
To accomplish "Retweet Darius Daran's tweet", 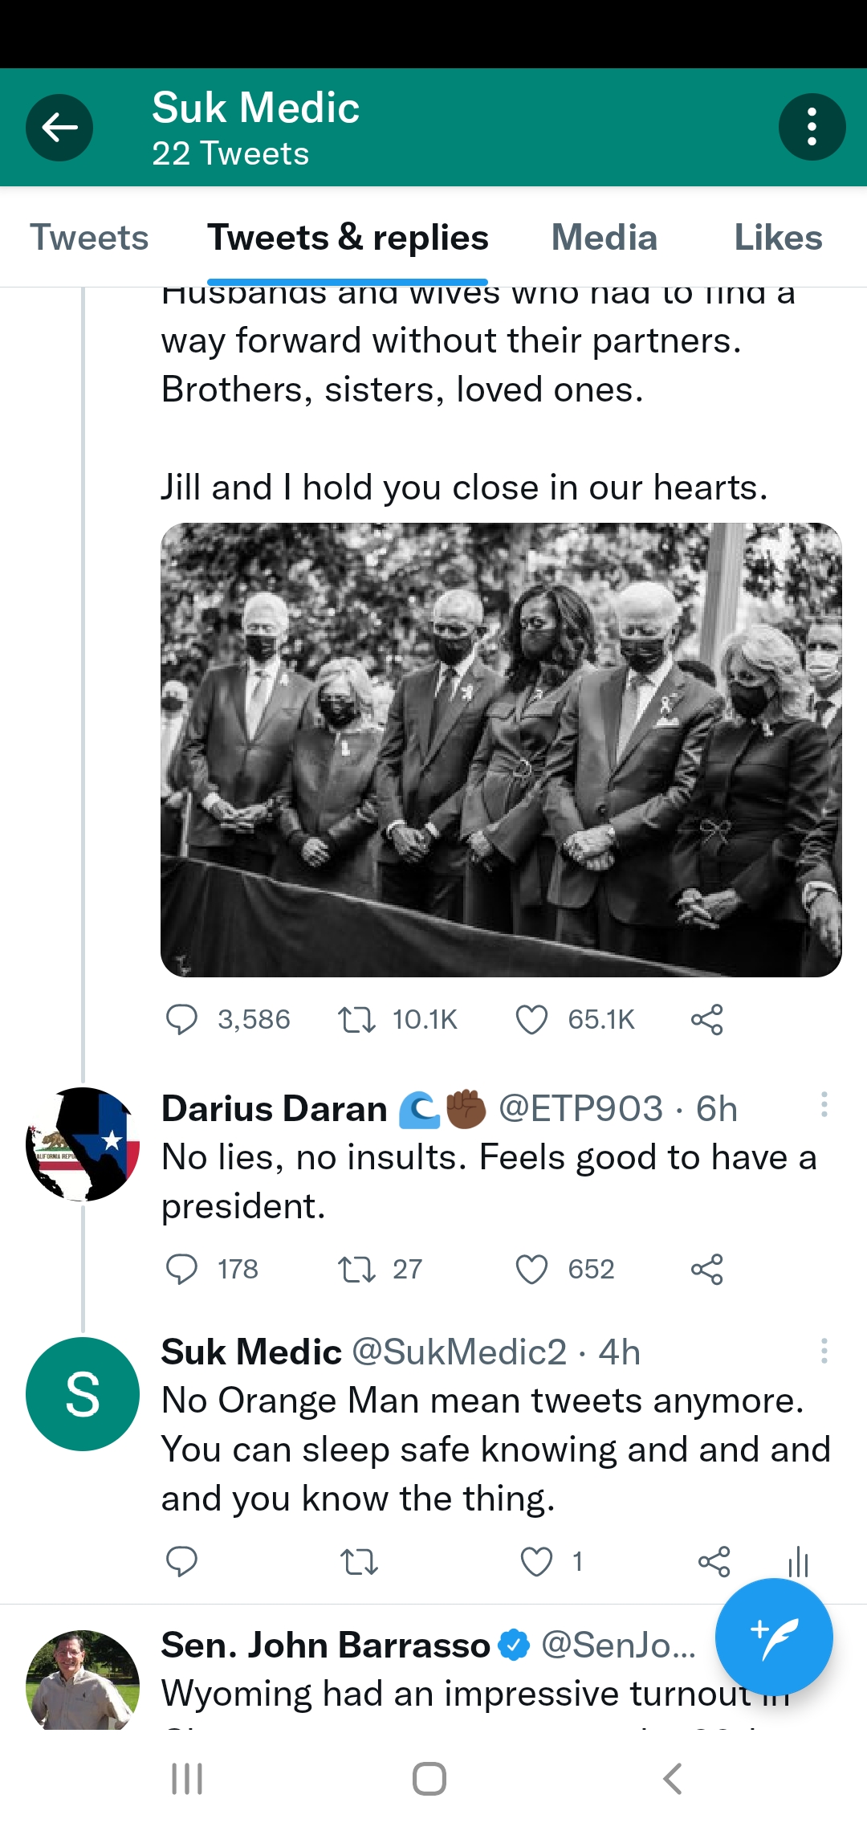I will tap(356, 1270).
